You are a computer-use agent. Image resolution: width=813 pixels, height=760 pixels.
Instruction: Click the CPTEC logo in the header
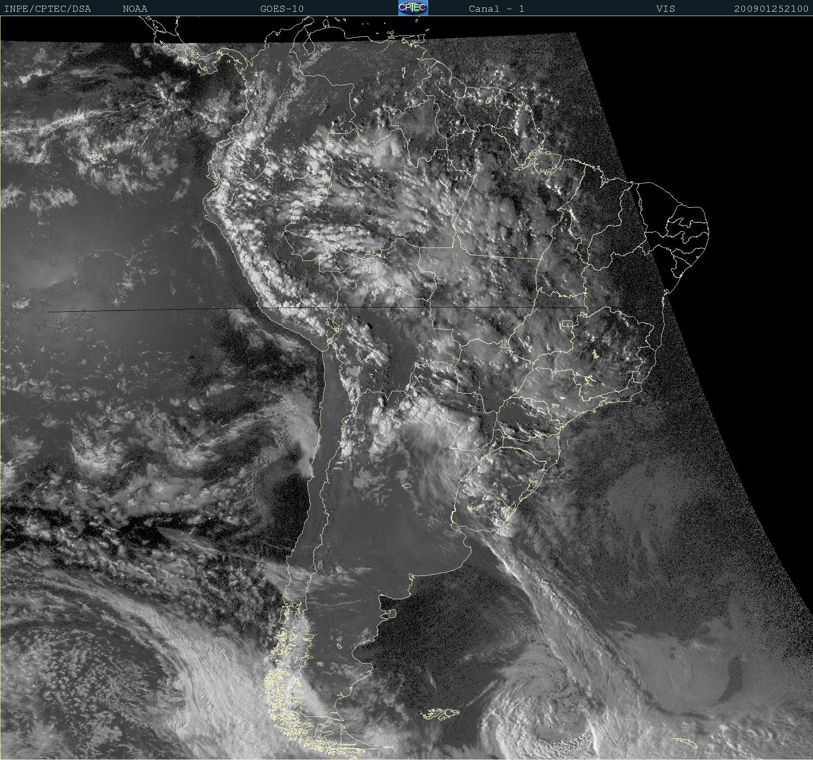413,8
